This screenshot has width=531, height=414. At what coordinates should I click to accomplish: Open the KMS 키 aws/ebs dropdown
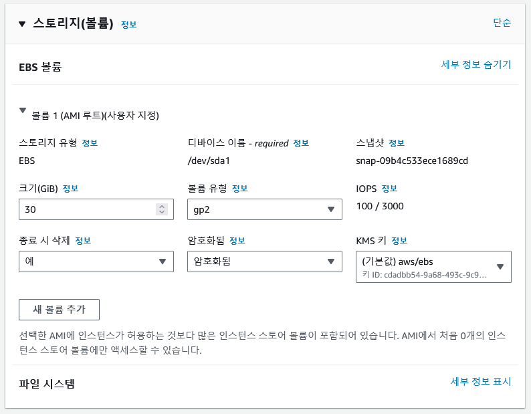(433, 267)
